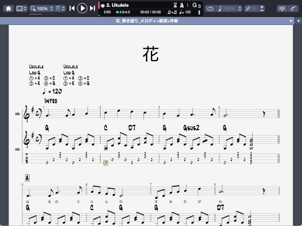
Task: Jump to the previous bar
Action: [x=72, y=8]
